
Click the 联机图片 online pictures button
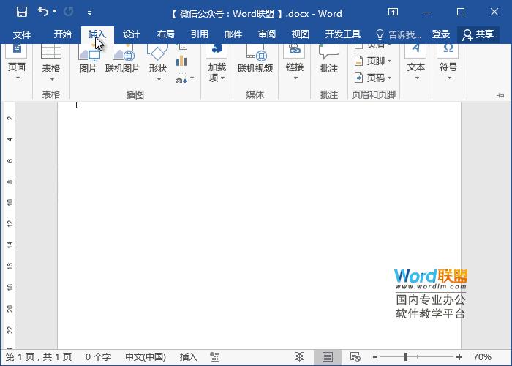(123, 59)
